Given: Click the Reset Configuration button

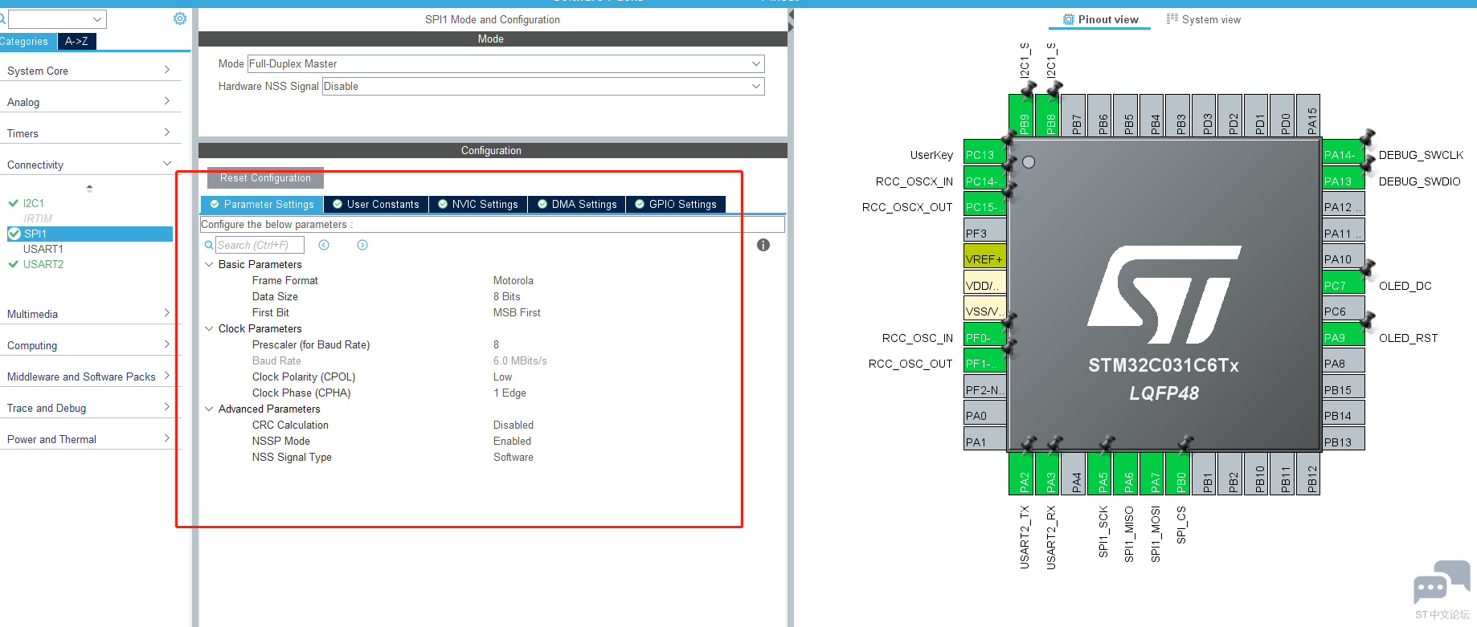Looking at the screenshot, I should coord(265,178).
